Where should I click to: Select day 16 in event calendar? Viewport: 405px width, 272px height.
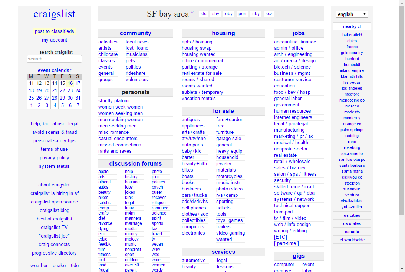point(70,83)
